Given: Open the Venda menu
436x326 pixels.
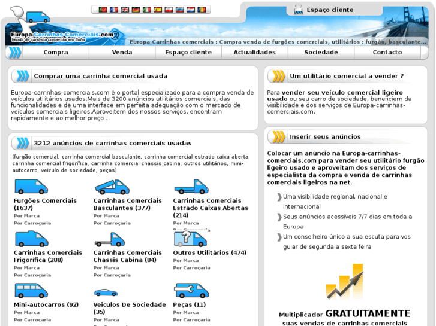Looking at the screenshot, I should coord(122,52).
